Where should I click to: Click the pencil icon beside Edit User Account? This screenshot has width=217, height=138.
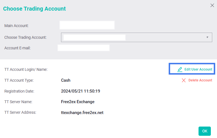(180, 69)
